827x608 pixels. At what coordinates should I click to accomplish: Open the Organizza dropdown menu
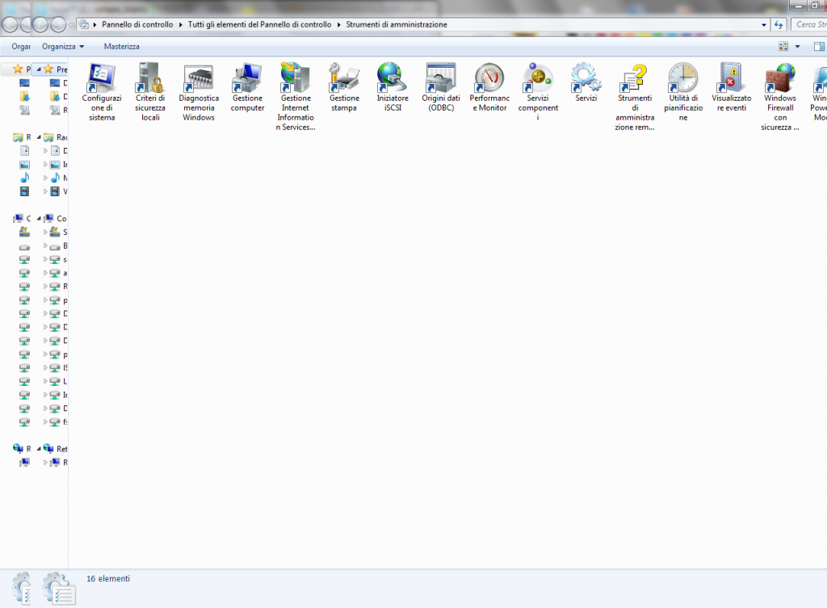tap(63, 46)
